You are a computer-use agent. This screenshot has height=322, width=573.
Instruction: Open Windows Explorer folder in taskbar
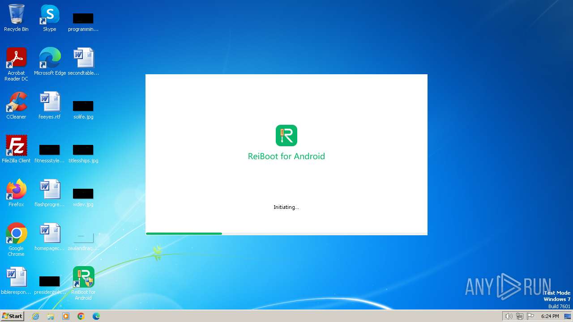[x=51, y=316]
